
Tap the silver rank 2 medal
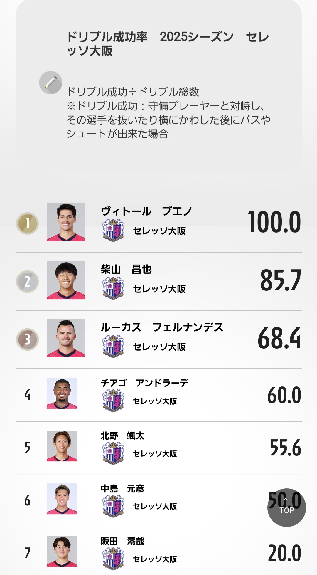point(27,282)
